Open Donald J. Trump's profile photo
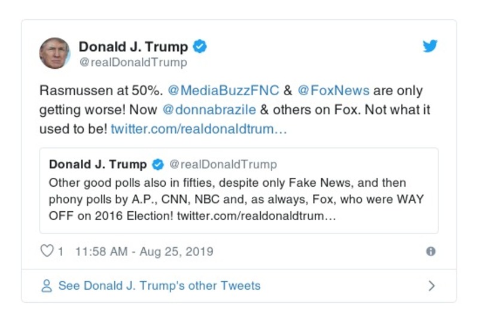 tap(54, 53)
